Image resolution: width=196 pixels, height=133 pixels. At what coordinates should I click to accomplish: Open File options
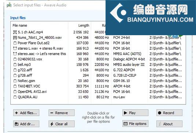point(136,123)
